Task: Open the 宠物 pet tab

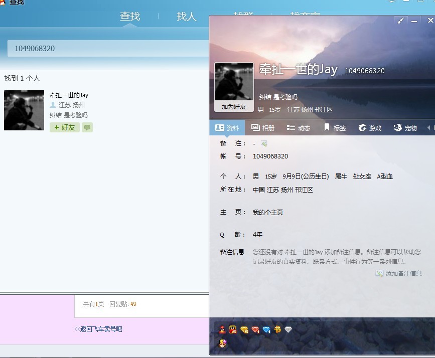Action: coord(405,128)
